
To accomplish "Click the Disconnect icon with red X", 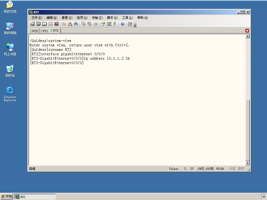I will [56, 24].
